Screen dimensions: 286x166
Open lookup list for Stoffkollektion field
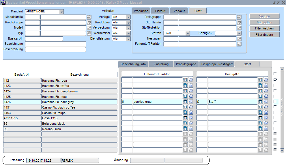click(239, 28)
